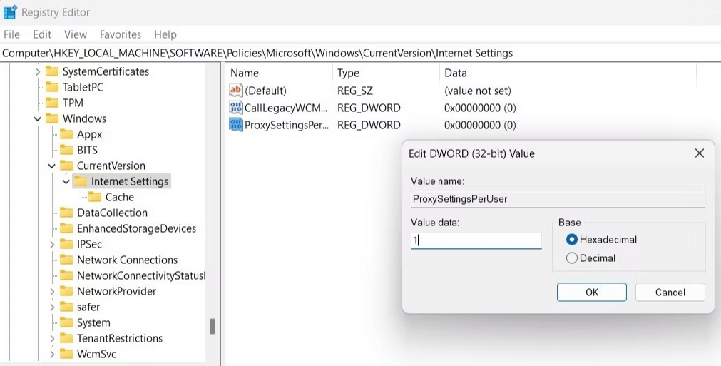
Task: Click the ProxySettingsPer DWORD value icon
Action: pyautogui.click(x=236, y=125)
